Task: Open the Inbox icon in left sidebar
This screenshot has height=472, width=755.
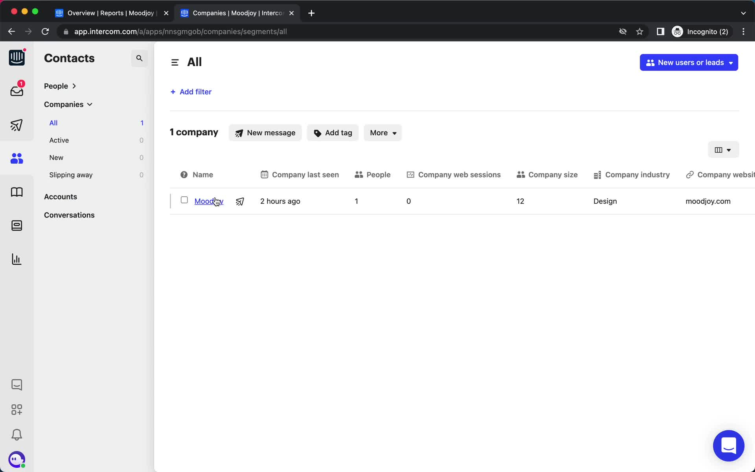Action: 16,91
